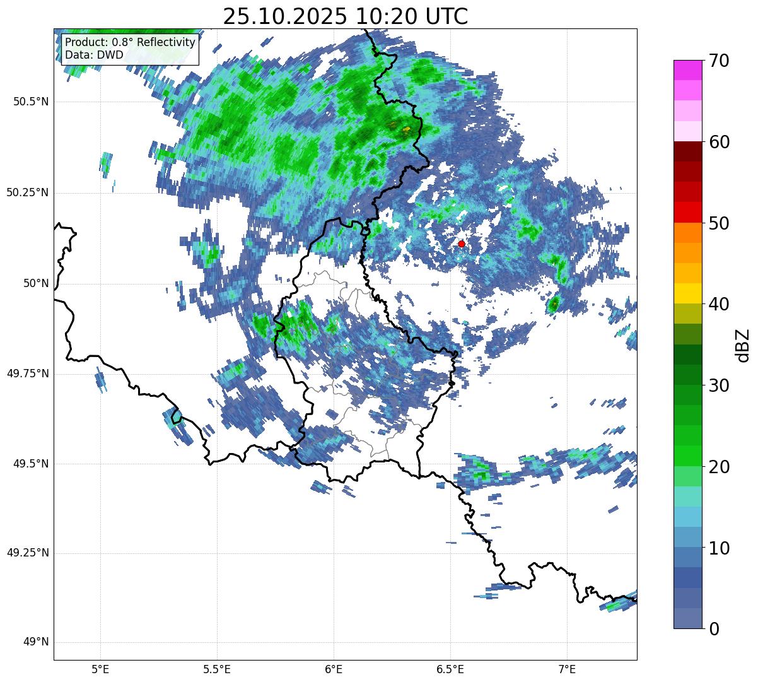This screenshot has height=682, width=758.
Task: Click the Data: DWD label
Action: pos(94,55)
